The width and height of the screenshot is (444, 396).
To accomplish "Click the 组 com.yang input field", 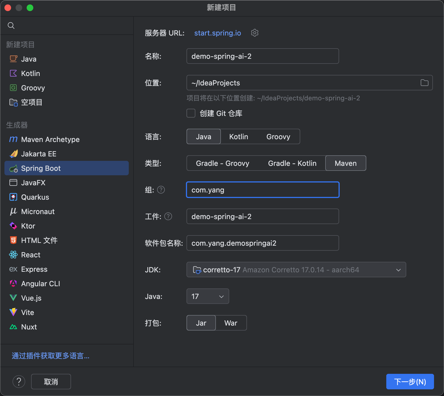I will coord(263,190).
